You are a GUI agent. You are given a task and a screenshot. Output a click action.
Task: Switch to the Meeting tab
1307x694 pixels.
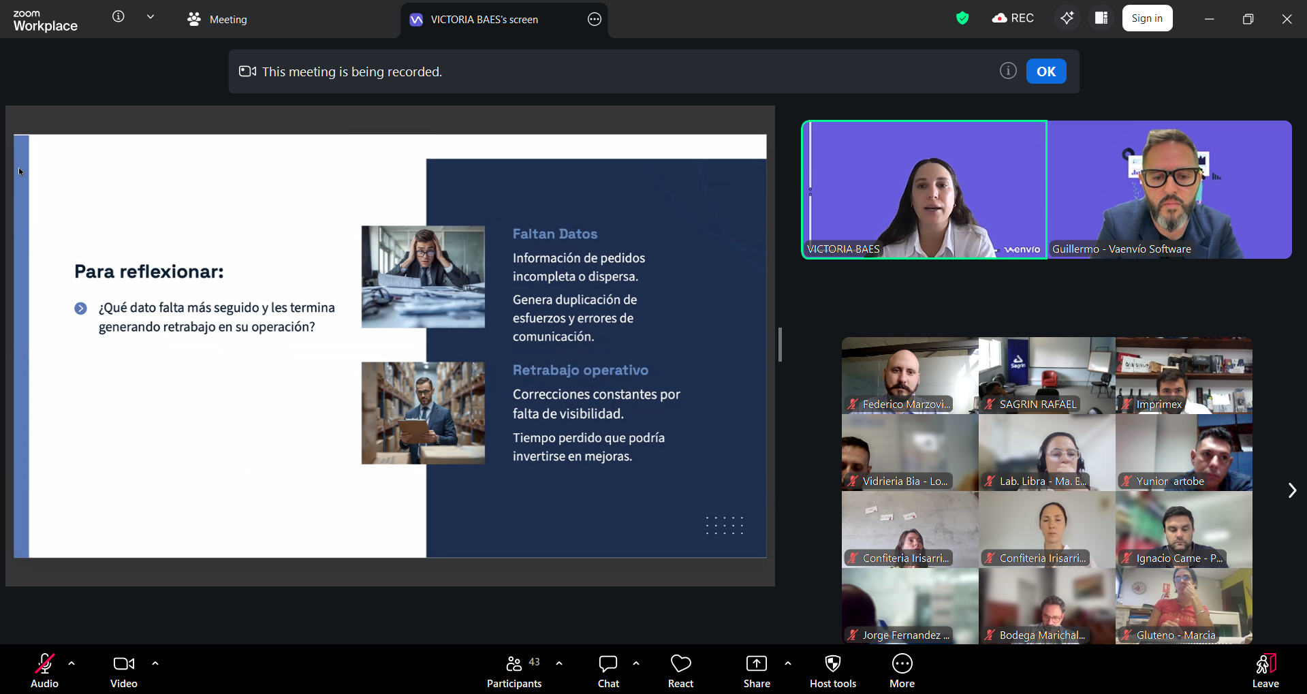tap(218, 20)
